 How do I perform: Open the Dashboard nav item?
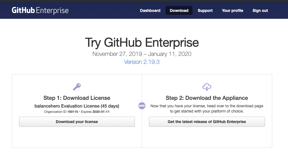click(150, 11)
